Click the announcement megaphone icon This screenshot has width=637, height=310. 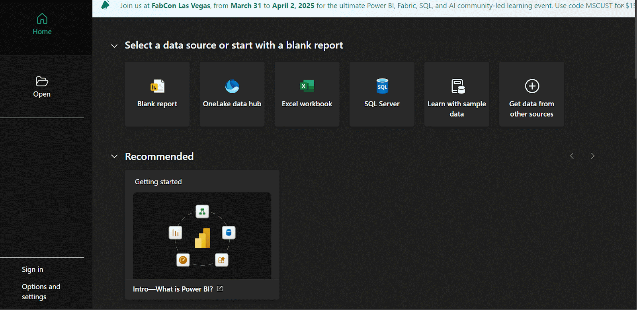[106, 5]
